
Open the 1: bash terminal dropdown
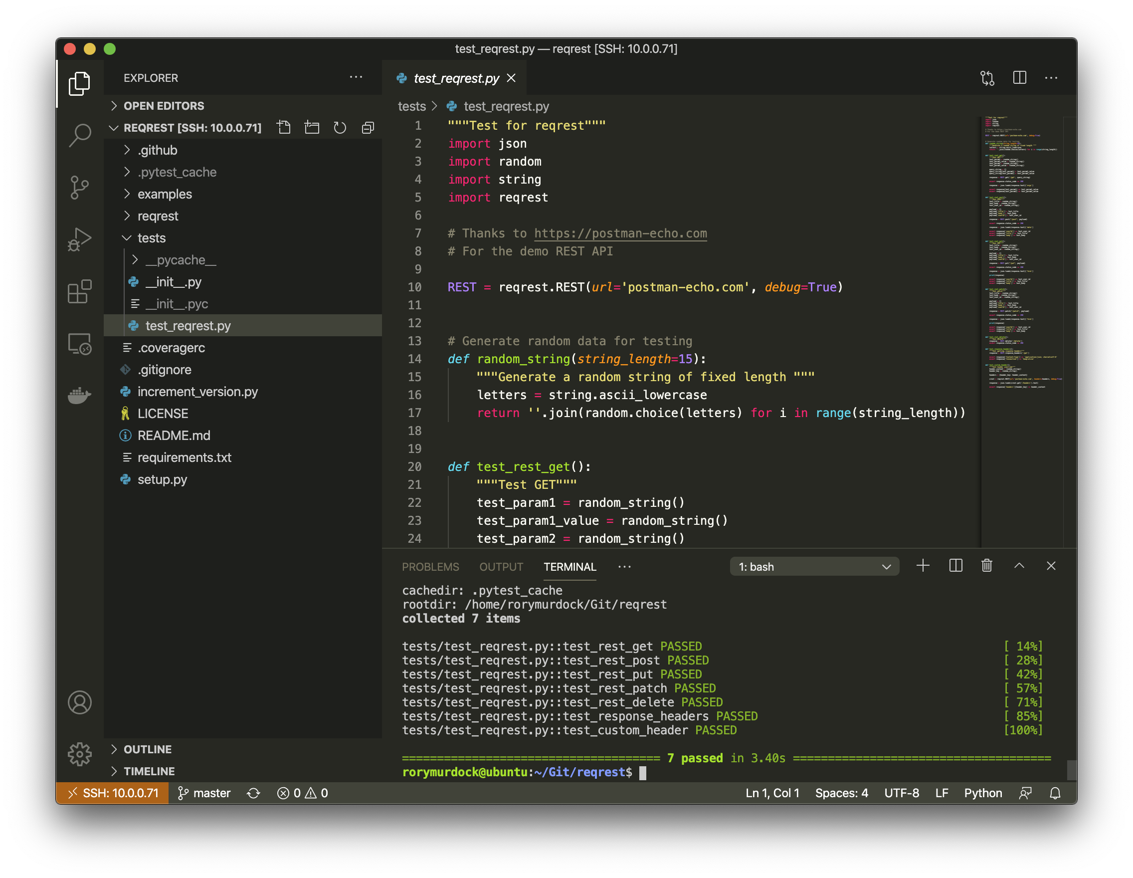(x=814, y=567)
